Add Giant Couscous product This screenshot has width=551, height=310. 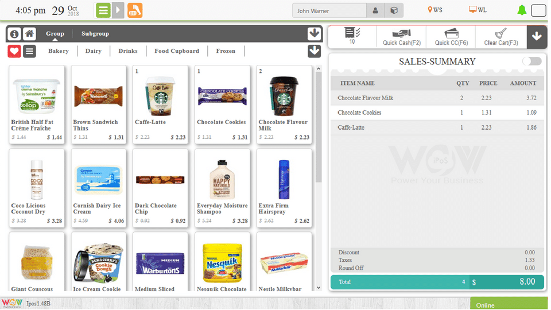(37, 262)
